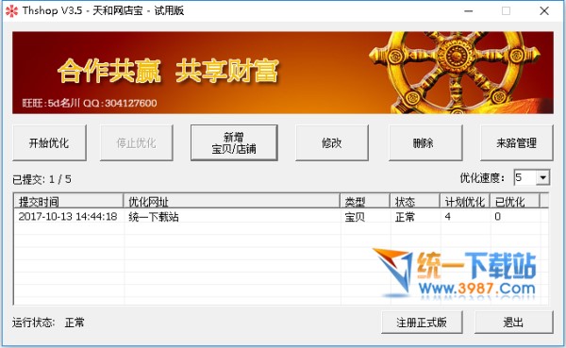Click the 旺旺 QQ contact text in the banner

coord(90,103)
